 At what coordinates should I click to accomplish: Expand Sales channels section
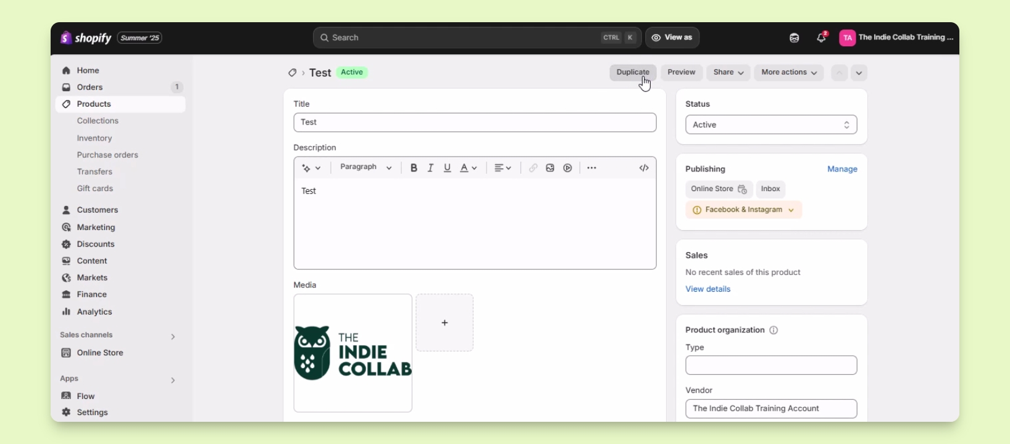(173, 337)
